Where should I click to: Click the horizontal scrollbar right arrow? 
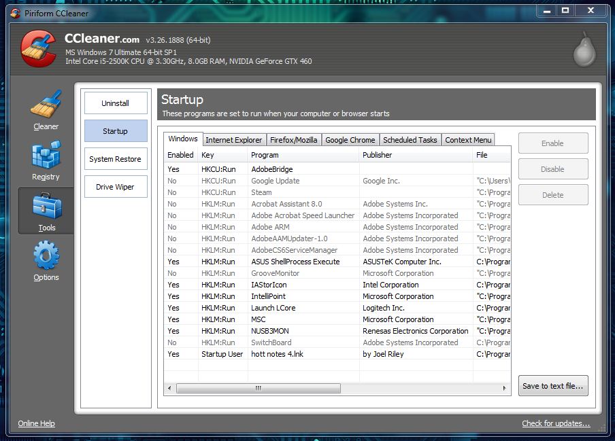(505, 389)
